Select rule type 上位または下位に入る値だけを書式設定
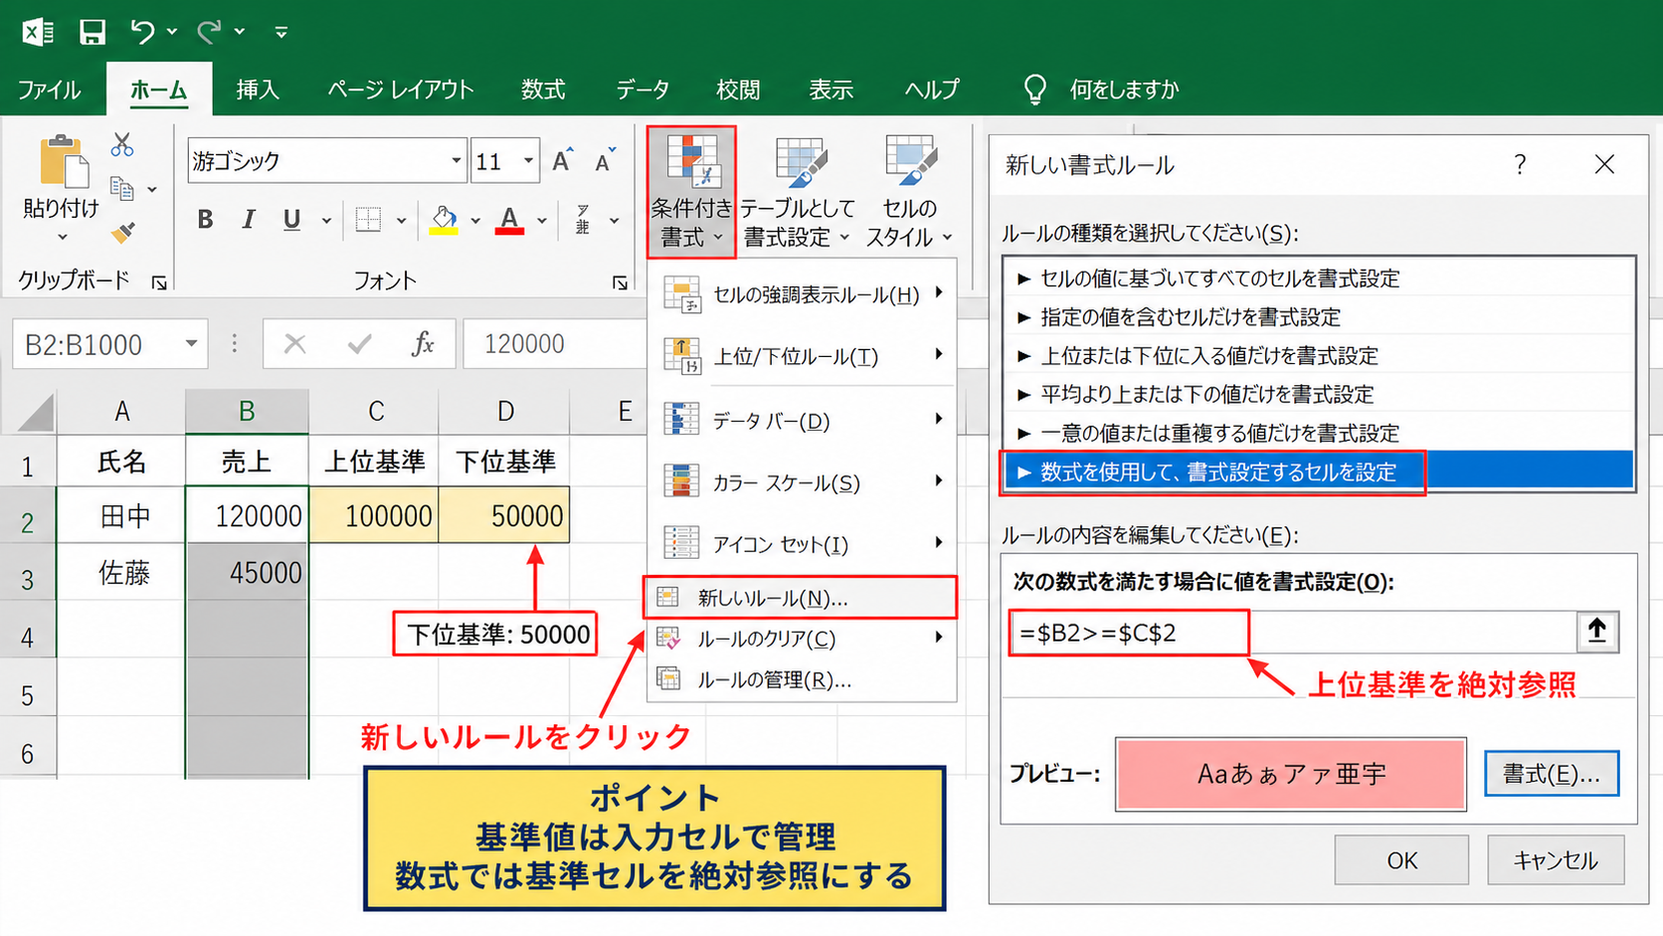Viewport: 1663px width, 936px height. coord(1318,356)
